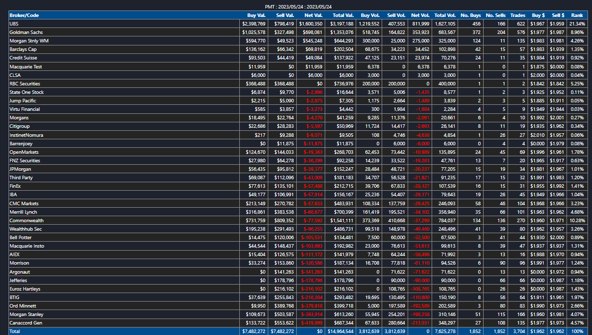This screenshot has height=335, width=592.
Task: Click the Rank column header
Action: (x=577, y=15)
